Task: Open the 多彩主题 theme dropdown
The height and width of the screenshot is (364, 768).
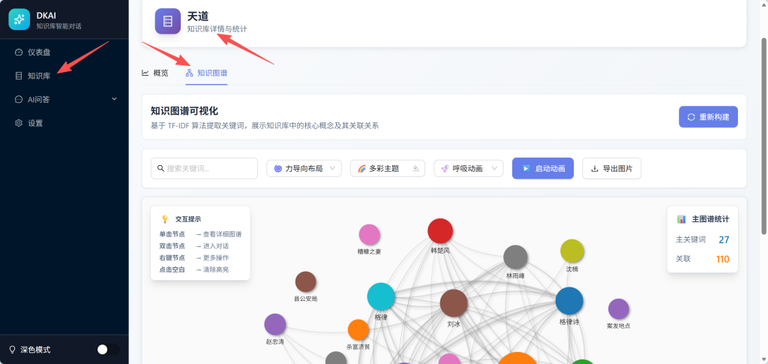Action: tap(388, 169)
